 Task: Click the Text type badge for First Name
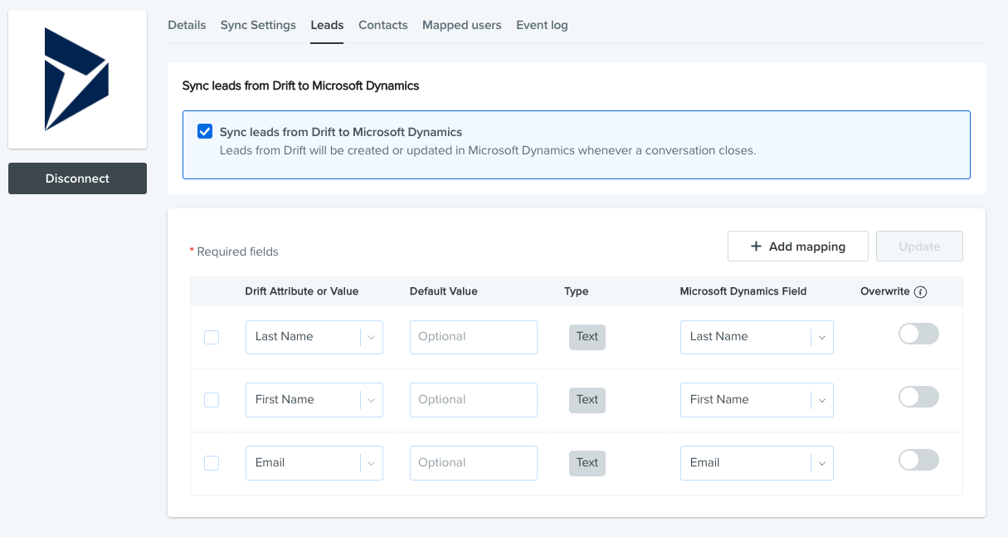pos(587,400)
